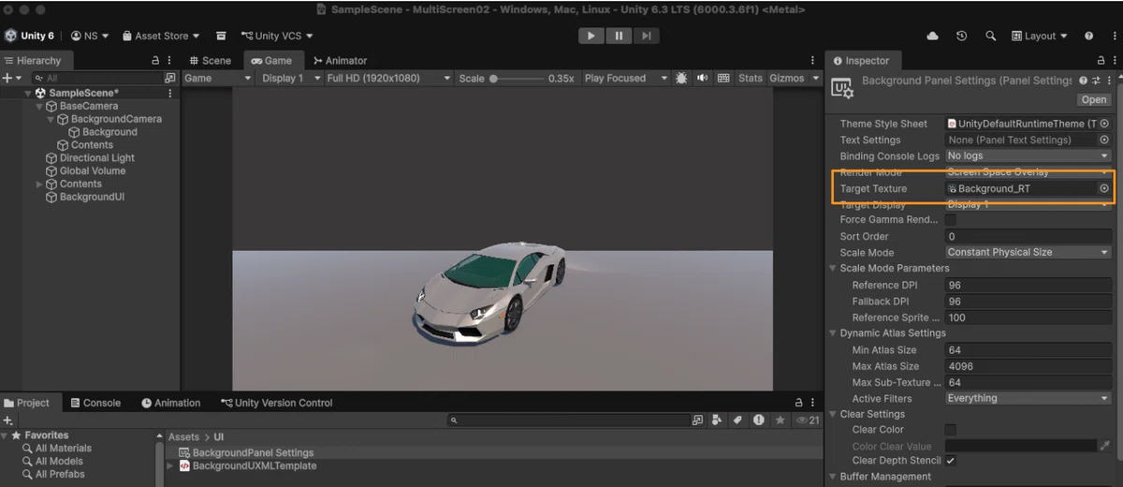Screen dimensions: 1123x487
Task: Open Unity Cloud via the cloud icon
Action: pyautogui.click(x=932, y=36)
